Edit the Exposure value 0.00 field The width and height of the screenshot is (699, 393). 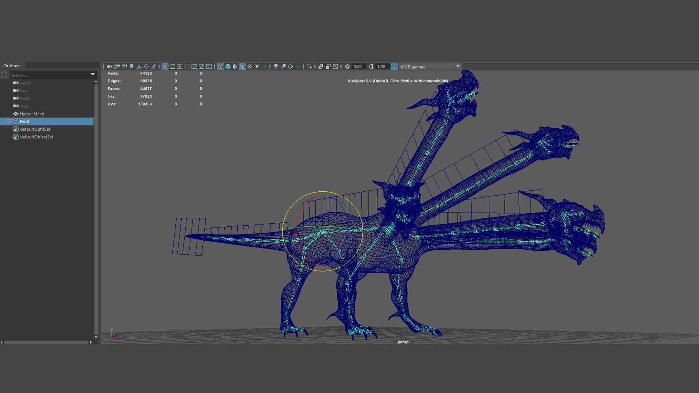(359, 67)
